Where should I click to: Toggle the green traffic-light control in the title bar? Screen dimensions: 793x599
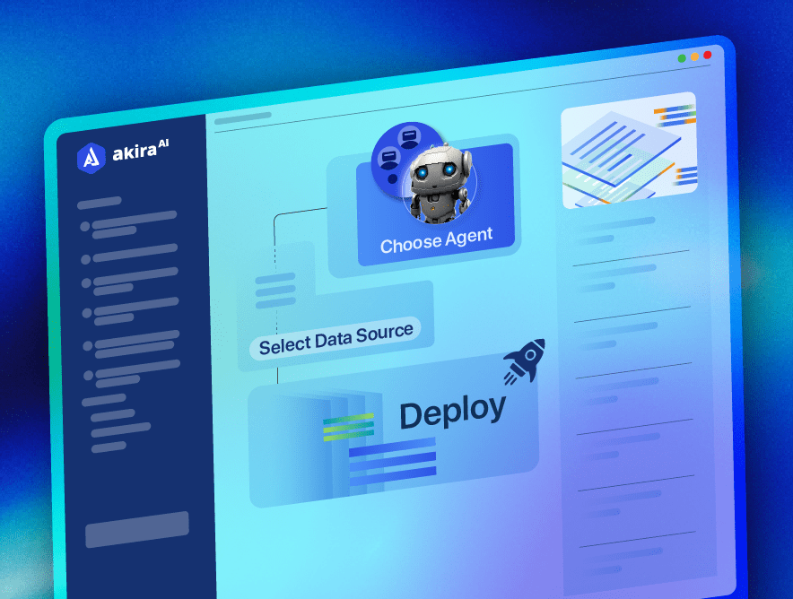tap(682, 58)
